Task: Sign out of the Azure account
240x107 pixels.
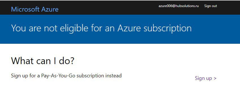Action: point(211,6)
